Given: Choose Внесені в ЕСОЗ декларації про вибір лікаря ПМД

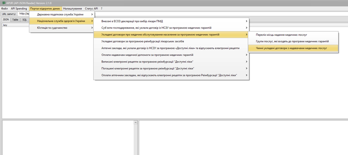Looking at the screenshot, I should pyautogui.click(x=171, y=21).
